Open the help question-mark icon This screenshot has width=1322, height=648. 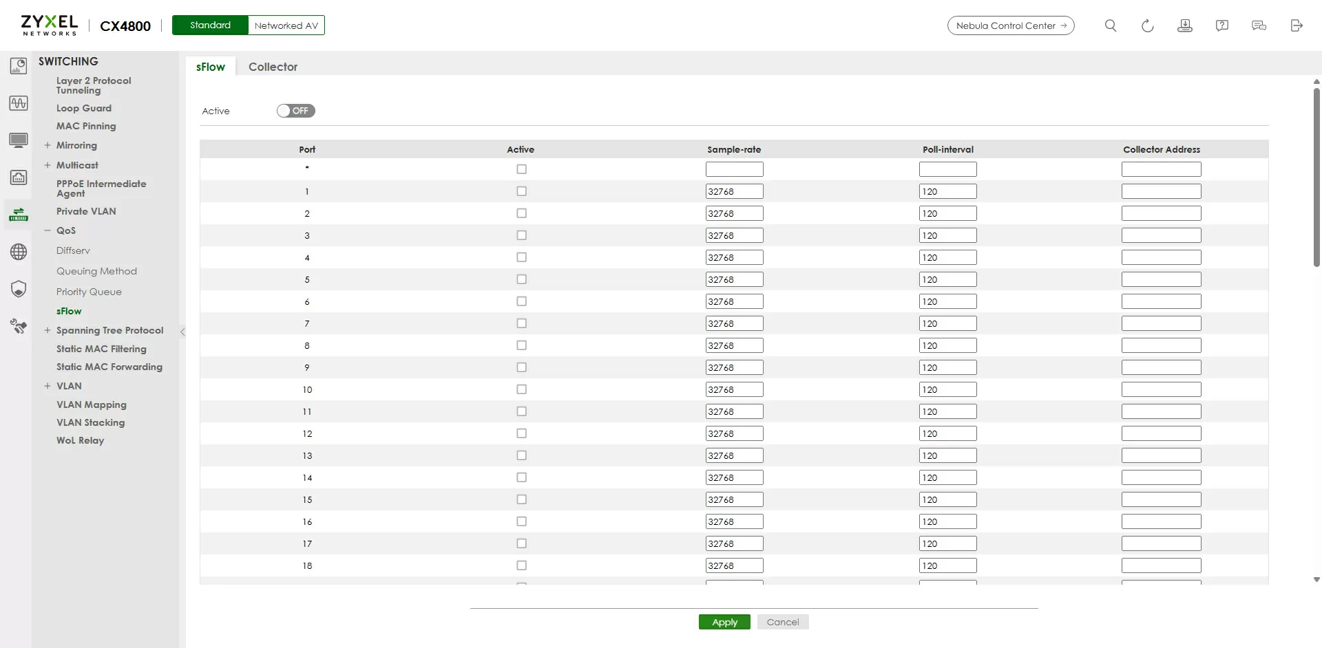click(1221, 25)
